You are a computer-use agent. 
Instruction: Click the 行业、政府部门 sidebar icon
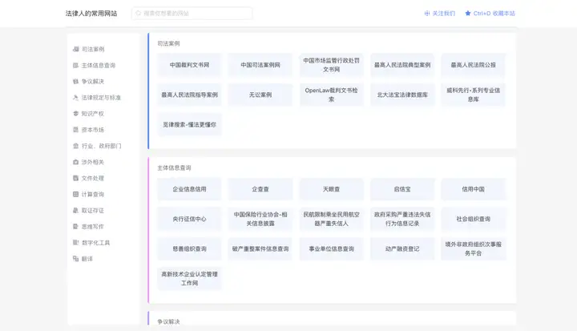(x=76, y=146)
